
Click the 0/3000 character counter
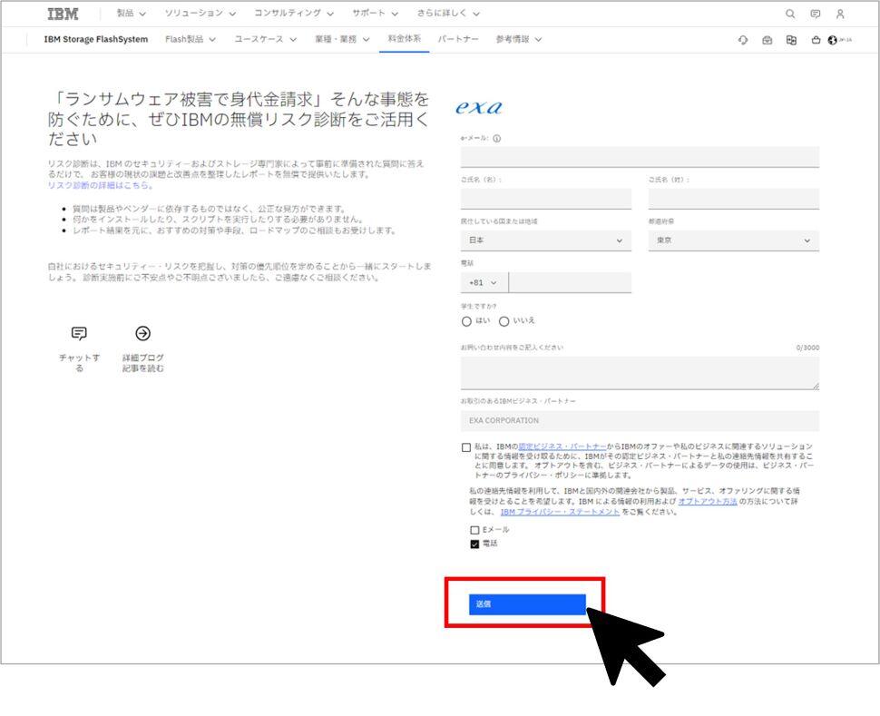coord(807,348)
